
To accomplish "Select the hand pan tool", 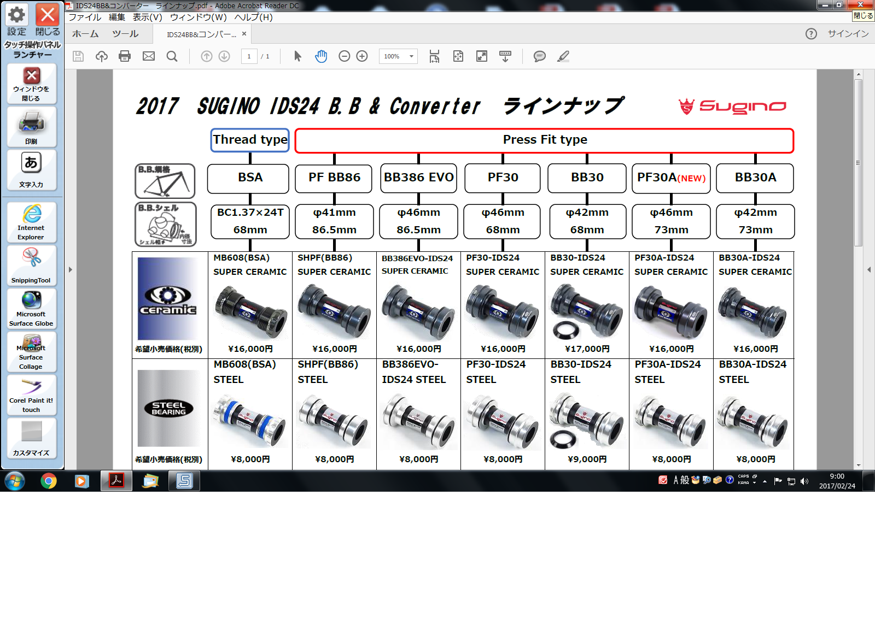I will coord(321,56).
